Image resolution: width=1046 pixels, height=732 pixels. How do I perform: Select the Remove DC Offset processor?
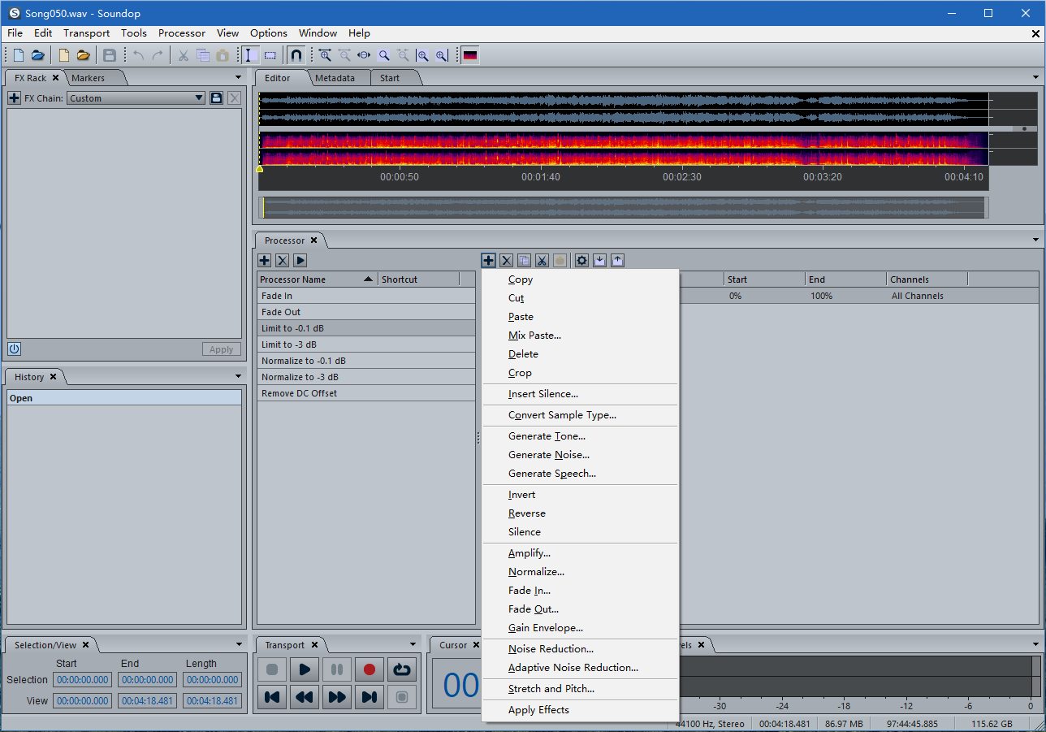coord(299,393)
